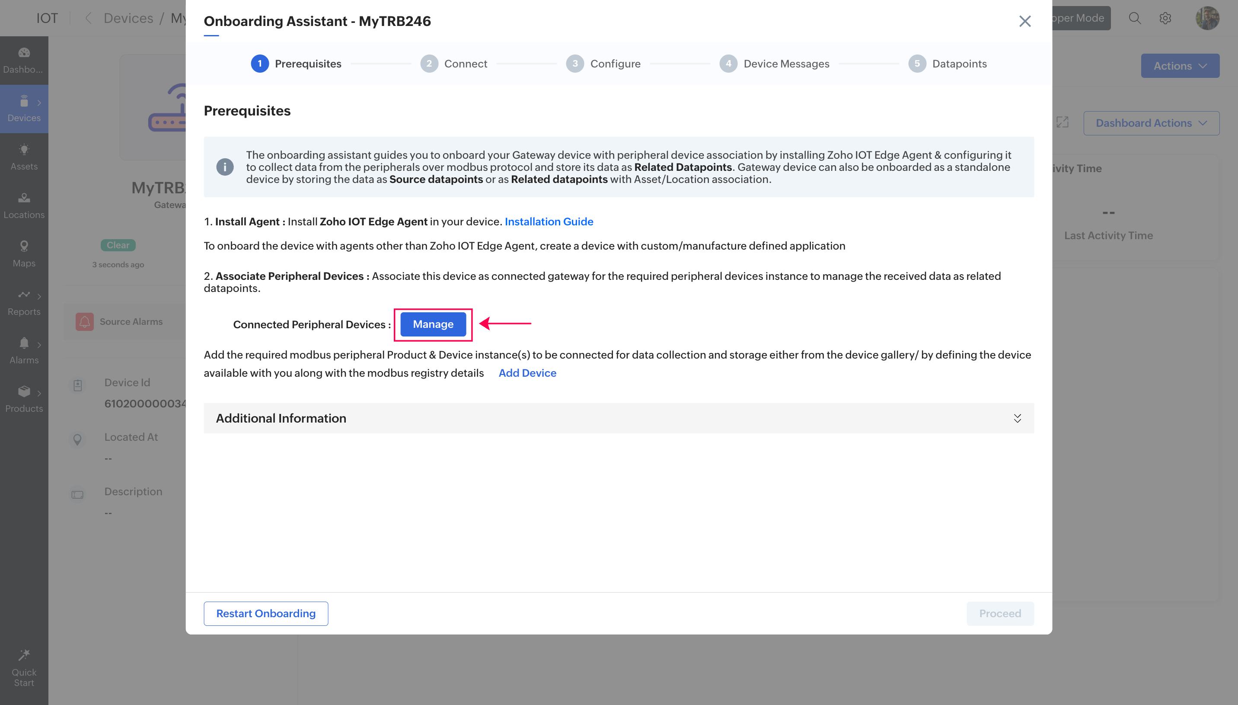The image size is (1238, 705).
Task: Expand Reports submenu in sidebar
Action: coord(39,296)
